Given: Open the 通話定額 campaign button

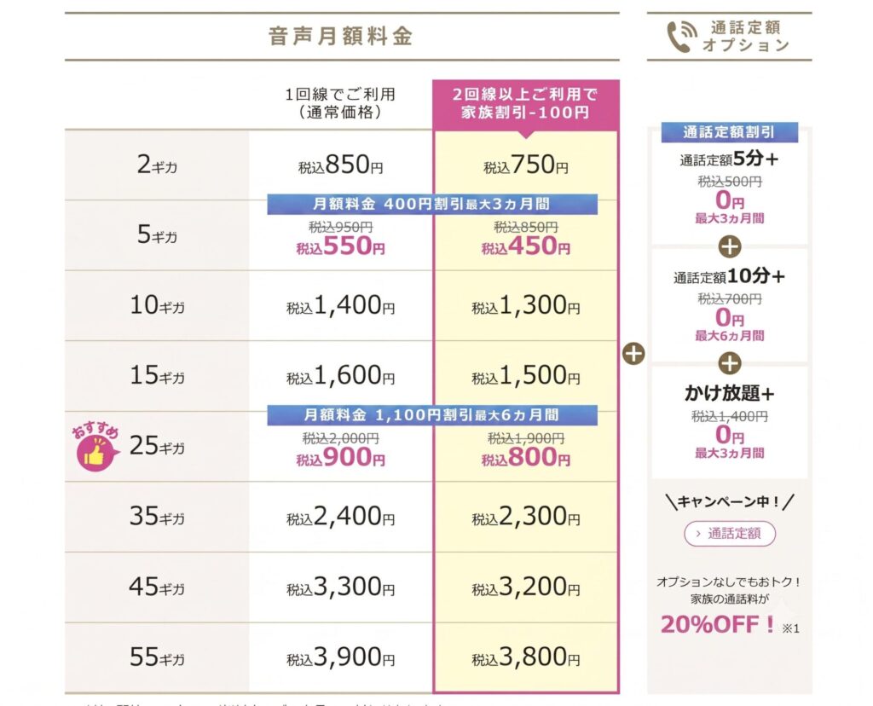Looking at the screenshot, I should point(730,534).
